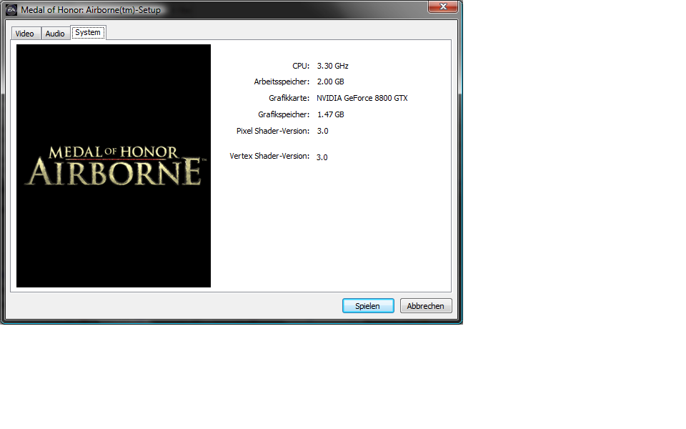Select the System tab
Screen dimensions: 686x429
pyautogui.click(x=88, y=32)
